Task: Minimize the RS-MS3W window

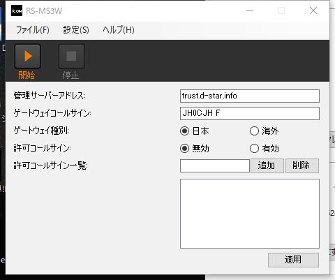Action: pyautogui.click(x=250, y=10)
